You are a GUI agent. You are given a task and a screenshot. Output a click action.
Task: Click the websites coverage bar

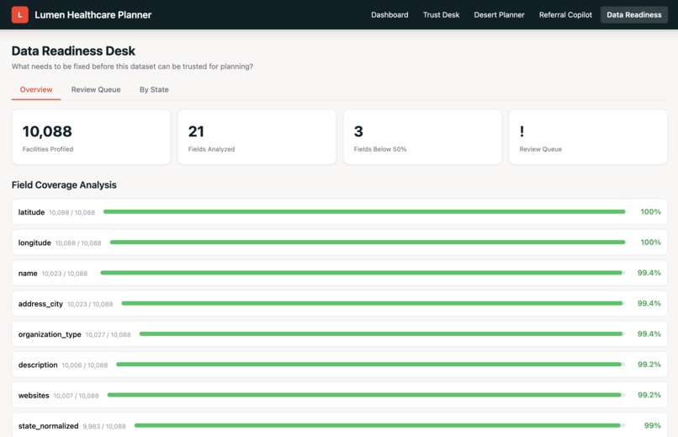coord(366,395)
